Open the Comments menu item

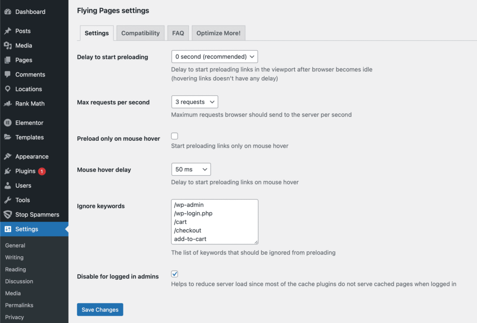34,74
